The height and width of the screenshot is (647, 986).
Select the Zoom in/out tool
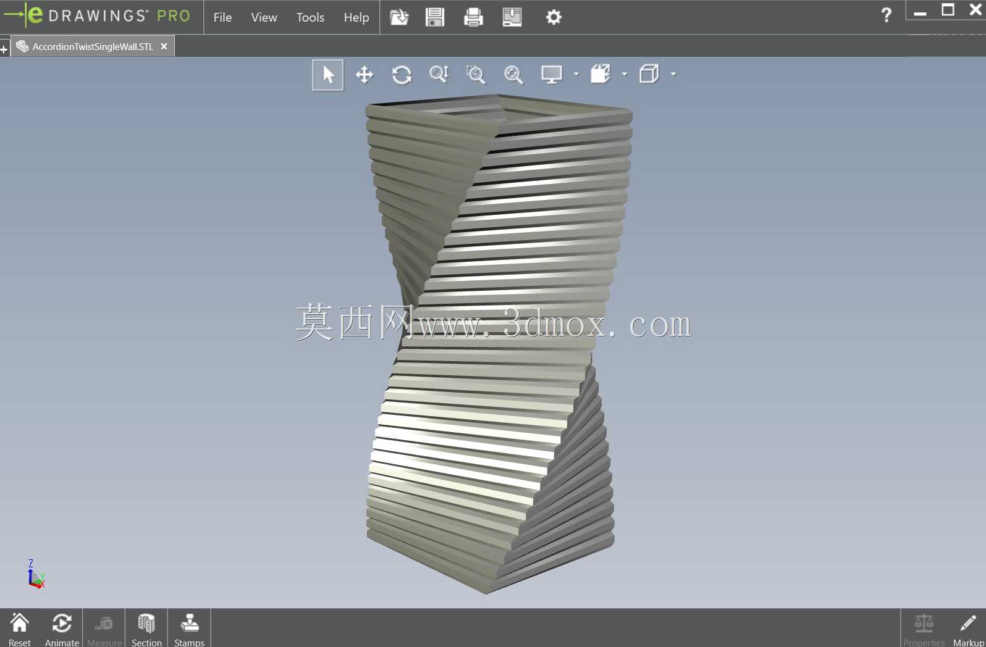(439, 75)
